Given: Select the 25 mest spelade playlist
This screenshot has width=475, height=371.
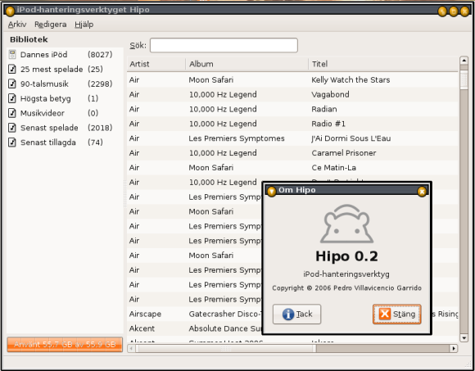Looking at the screenshot, I should [x=65, y=69].
